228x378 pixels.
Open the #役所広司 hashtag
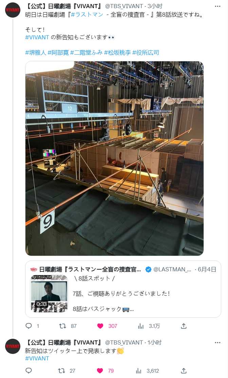coord(146,52)
